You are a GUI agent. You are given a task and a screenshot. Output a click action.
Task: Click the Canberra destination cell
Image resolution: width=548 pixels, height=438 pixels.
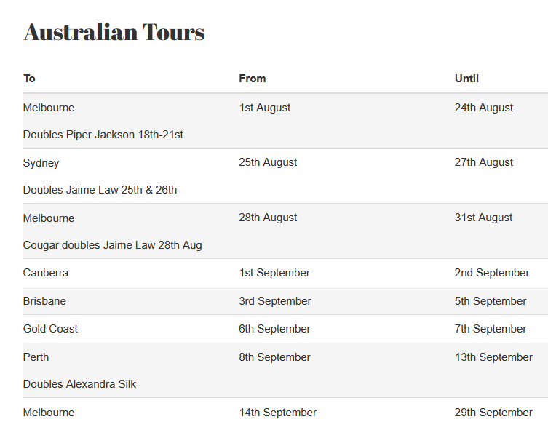click(x=46, y=273)
